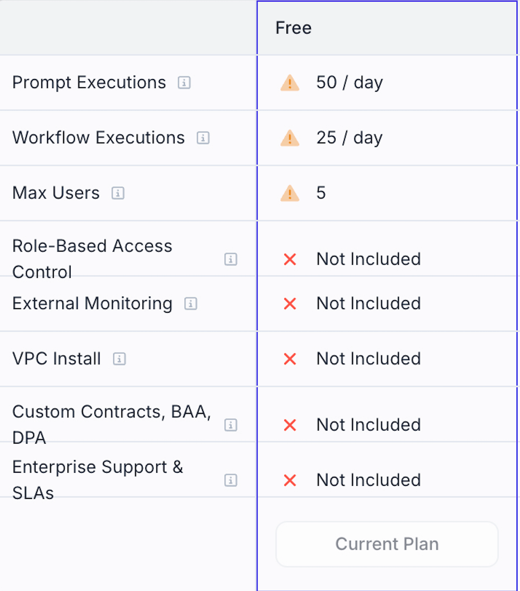The height and width of the screenshot is (591, 520).
Task: Click red X in VPC Install row
Action: point(290,359)
